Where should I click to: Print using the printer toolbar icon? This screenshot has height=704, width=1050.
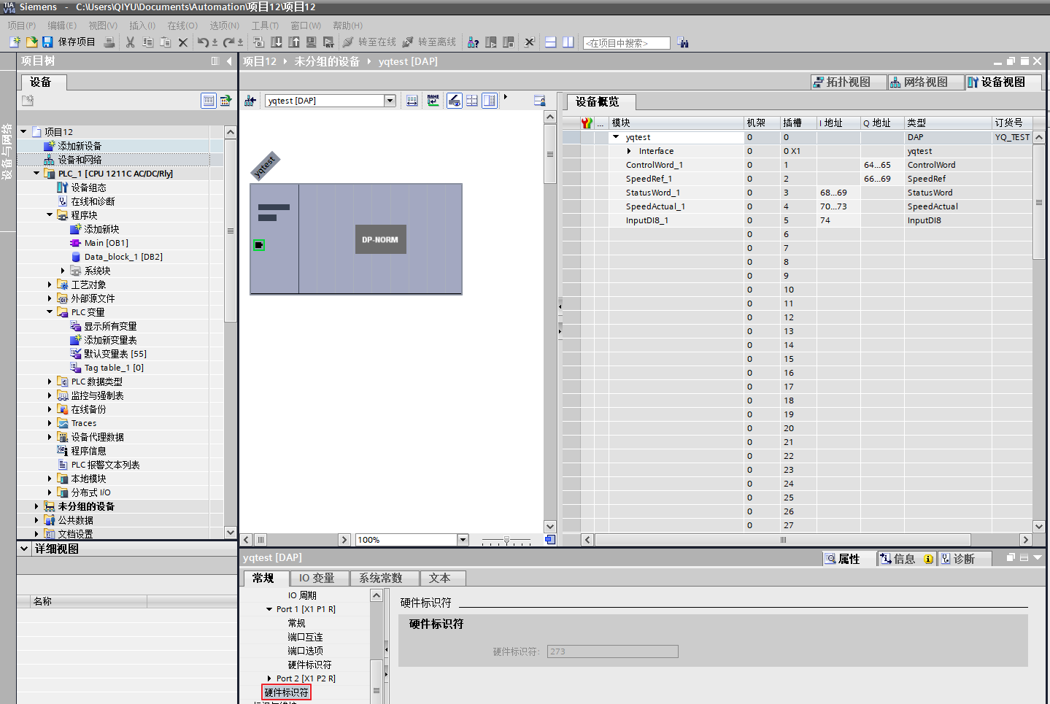click(109, 42)
